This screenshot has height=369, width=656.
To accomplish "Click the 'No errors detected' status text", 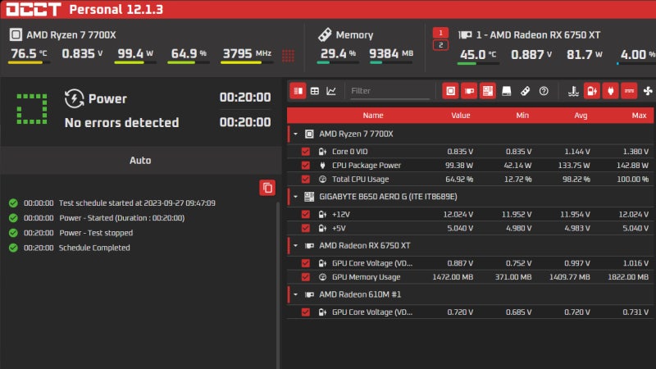I will [121, 122].
